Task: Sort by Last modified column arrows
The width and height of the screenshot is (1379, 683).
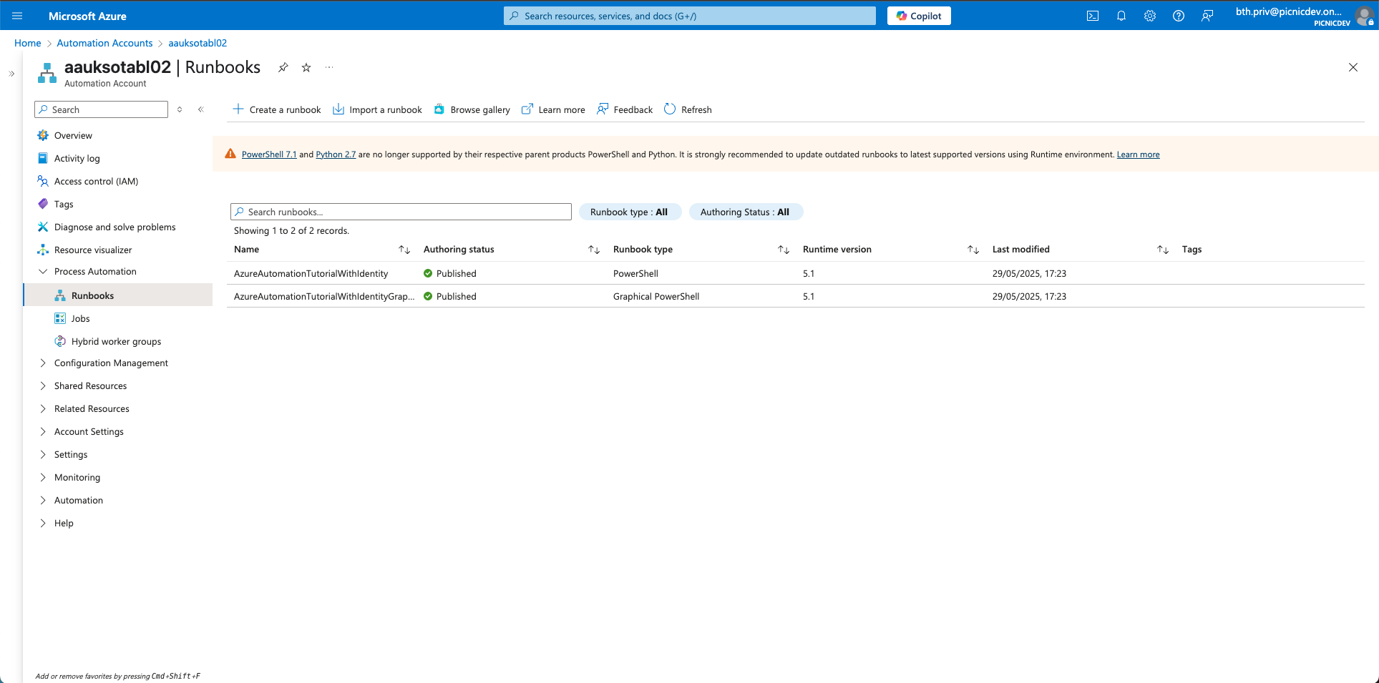Action: pyautogui.click(x=1163, y=250)
